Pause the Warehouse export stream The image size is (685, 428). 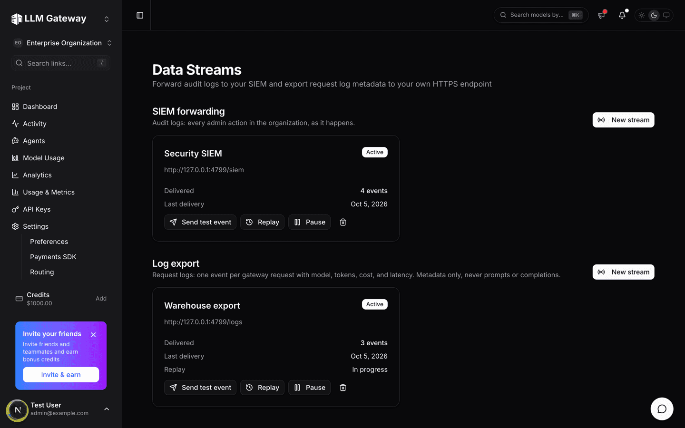309,388
